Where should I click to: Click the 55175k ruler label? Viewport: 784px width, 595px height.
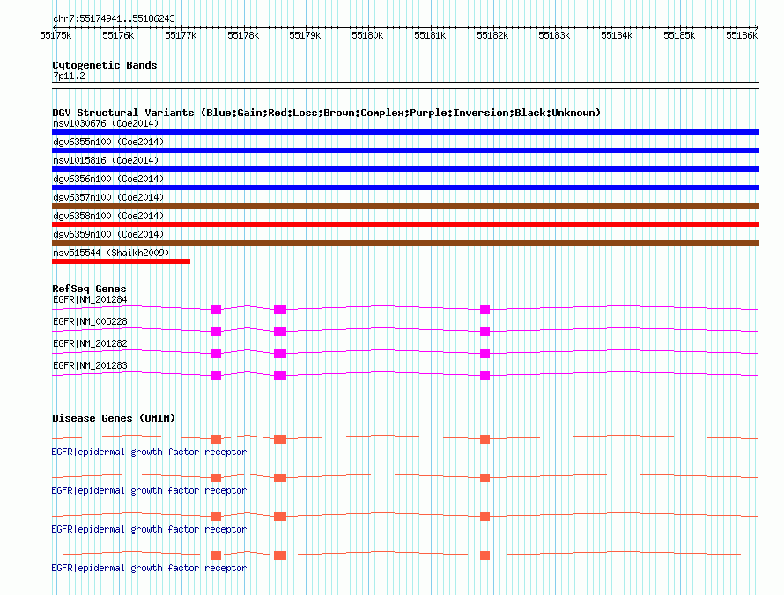click(x=55, y=35)
